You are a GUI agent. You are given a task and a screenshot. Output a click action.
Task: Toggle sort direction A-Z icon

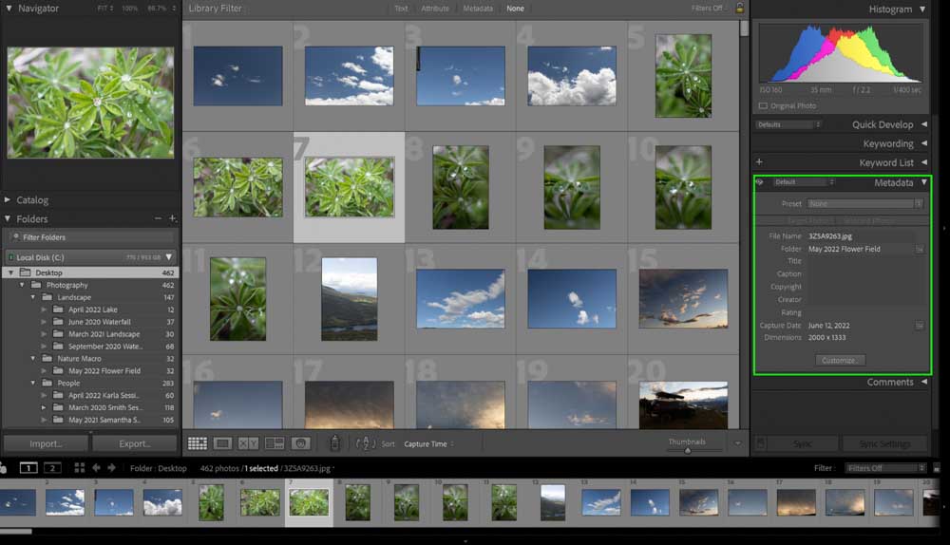click(366, 443)
